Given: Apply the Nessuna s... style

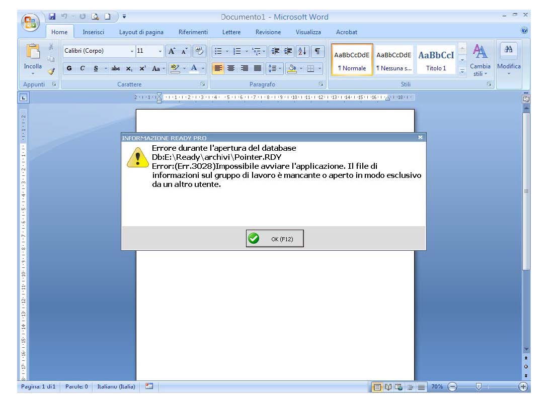Looking at the screenshot, I should coord(394,60).
